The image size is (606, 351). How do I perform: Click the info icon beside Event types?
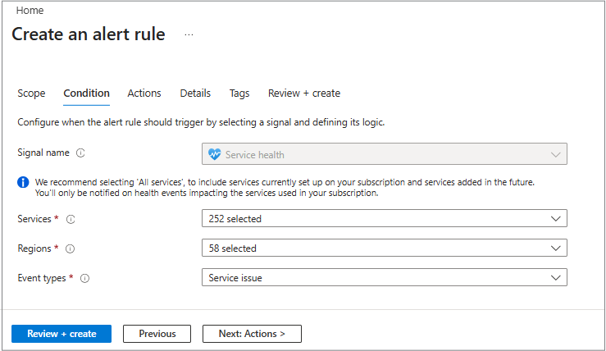click(84, 278)
